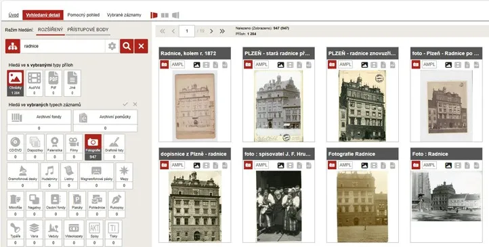This screenshot has width=489, height=247.
Task: Open Vybrané záznamy tab
Action: pos(124,15)
